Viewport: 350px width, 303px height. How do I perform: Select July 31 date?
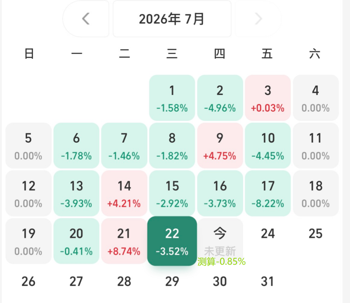coord(268,281)
